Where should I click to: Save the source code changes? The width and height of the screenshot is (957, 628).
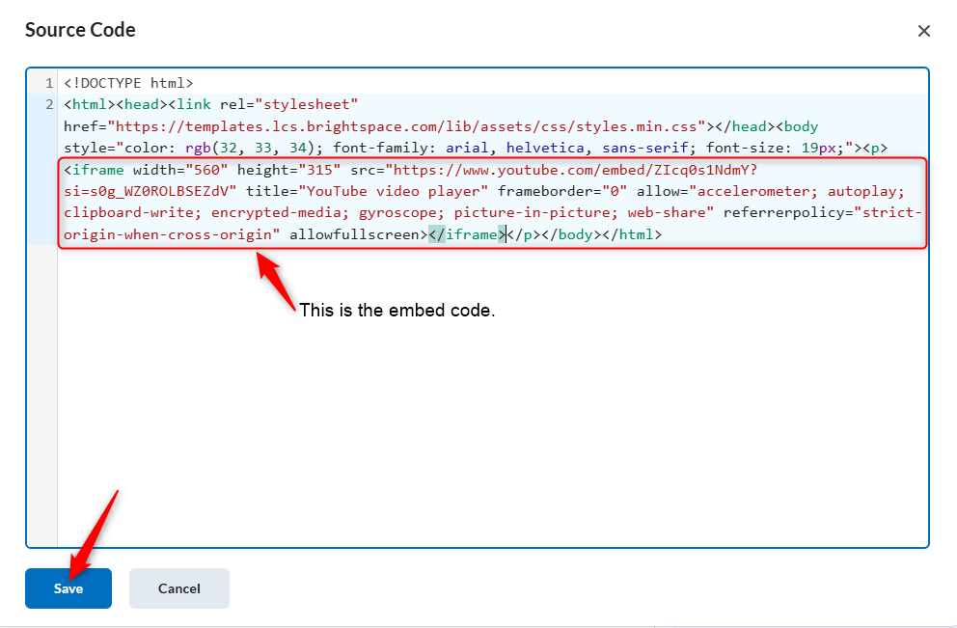[x=68, y=588]
